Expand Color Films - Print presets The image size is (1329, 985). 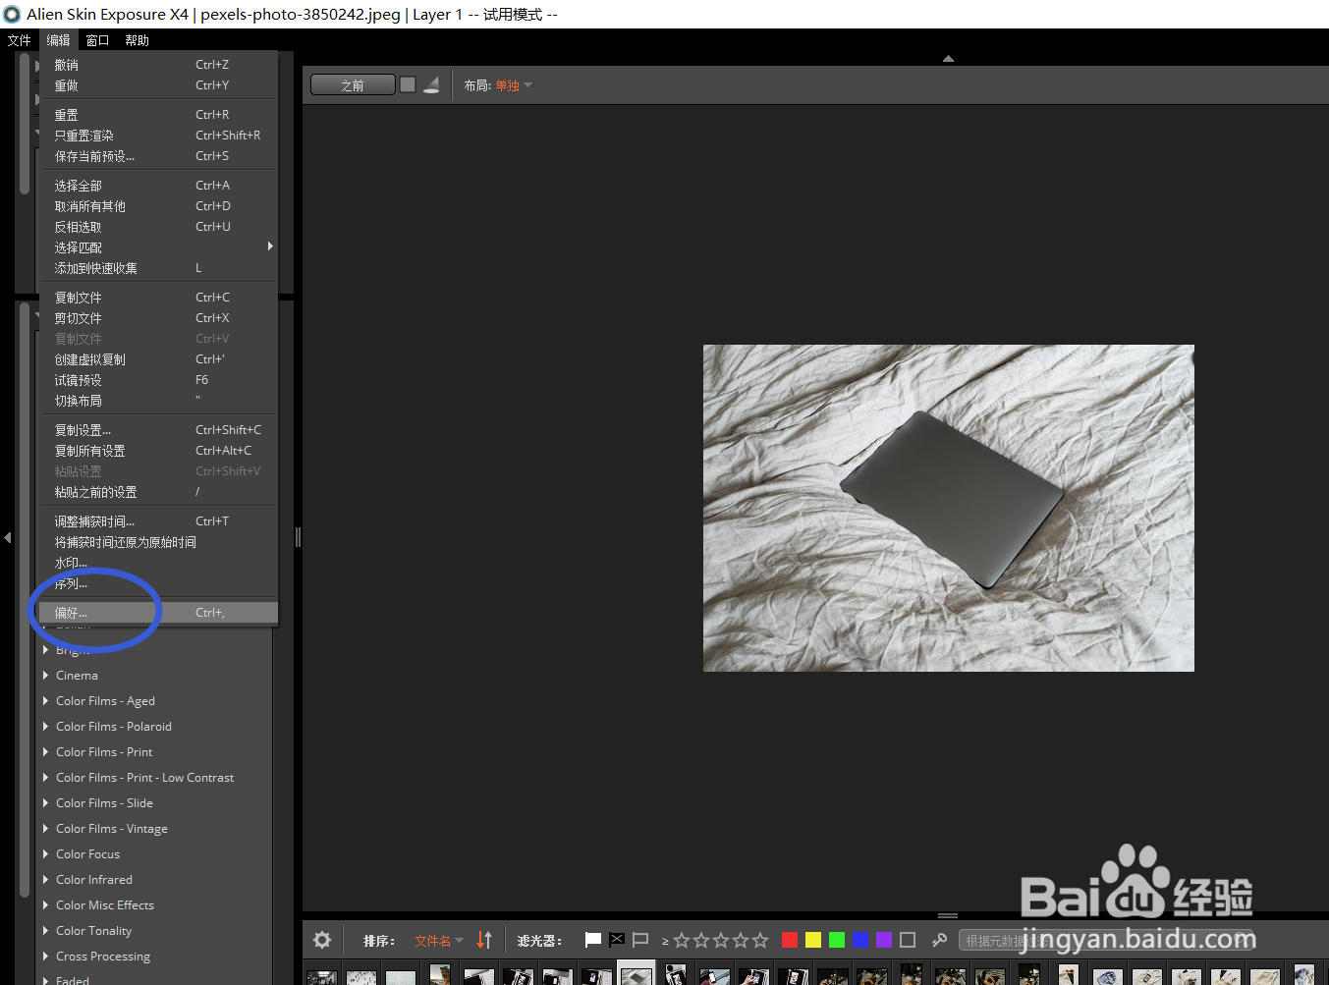pyautogui.click(x=45, y=751)
